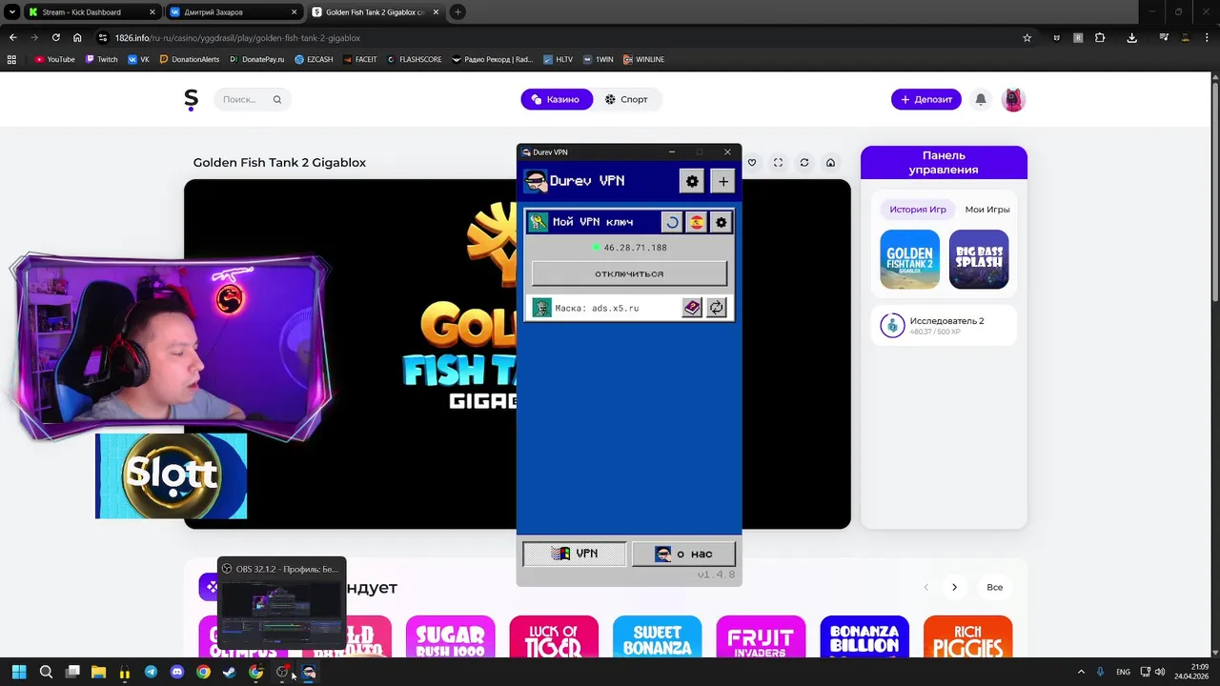Click the browser home button
1220x686 pixels.
pyautogui.click(x=77, y=38)
